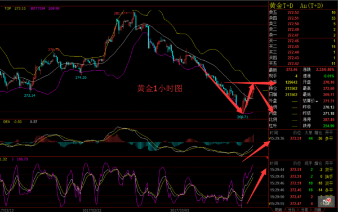The image size is (338, 212).
Task: Switch to the 明细 tab
Action: click(x=278, y=210)
